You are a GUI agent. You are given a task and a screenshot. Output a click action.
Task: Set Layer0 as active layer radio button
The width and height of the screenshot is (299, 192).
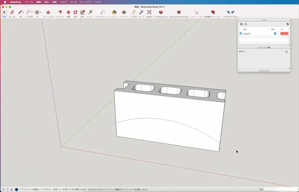point(241,34)
